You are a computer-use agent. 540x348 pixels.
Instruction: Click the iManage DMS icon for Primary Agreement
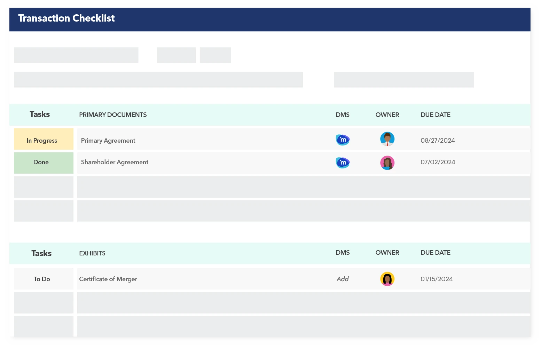[x=343, y=140]
